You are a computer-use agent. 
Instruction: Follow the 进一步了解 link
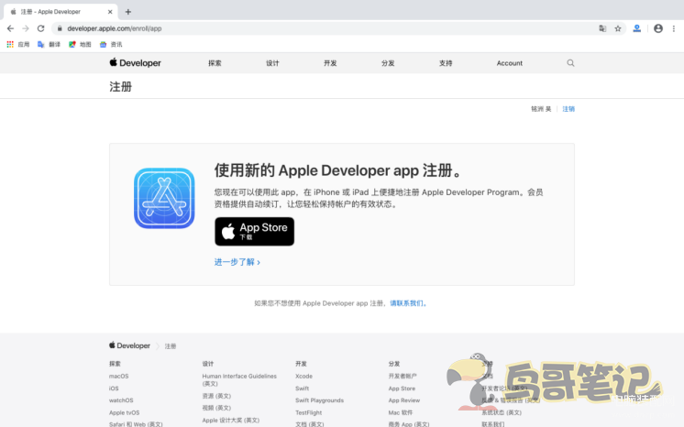[237, 262]
